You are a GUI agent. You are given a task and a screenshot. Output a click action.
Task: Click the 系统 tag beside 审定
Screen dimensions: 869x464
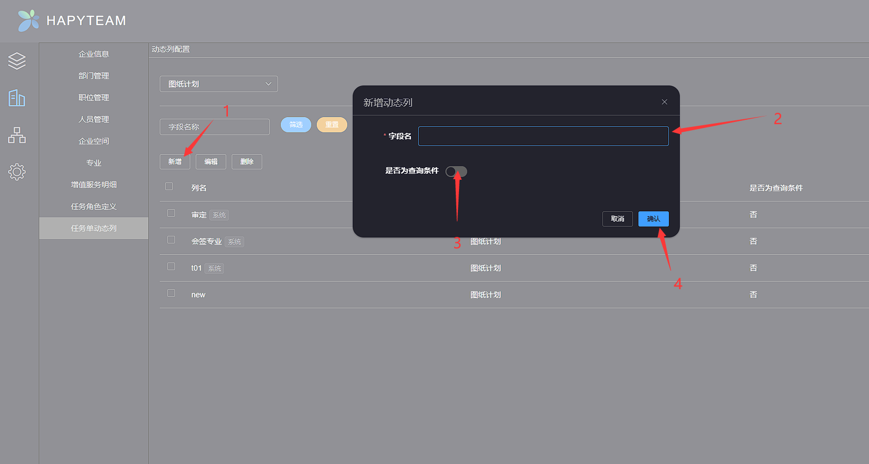pyautogui.click(x=219, y=215)
